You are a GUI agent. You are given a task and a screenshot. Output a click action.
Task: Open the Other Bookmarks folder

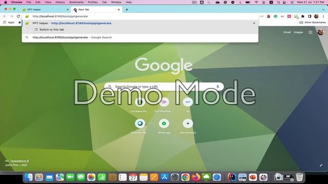click(x=313, y=22)
